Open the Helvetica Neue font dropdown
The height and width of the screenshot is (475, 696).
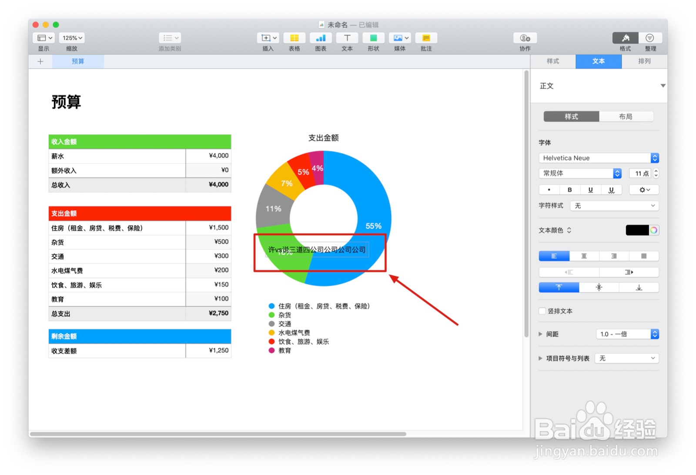599,158
